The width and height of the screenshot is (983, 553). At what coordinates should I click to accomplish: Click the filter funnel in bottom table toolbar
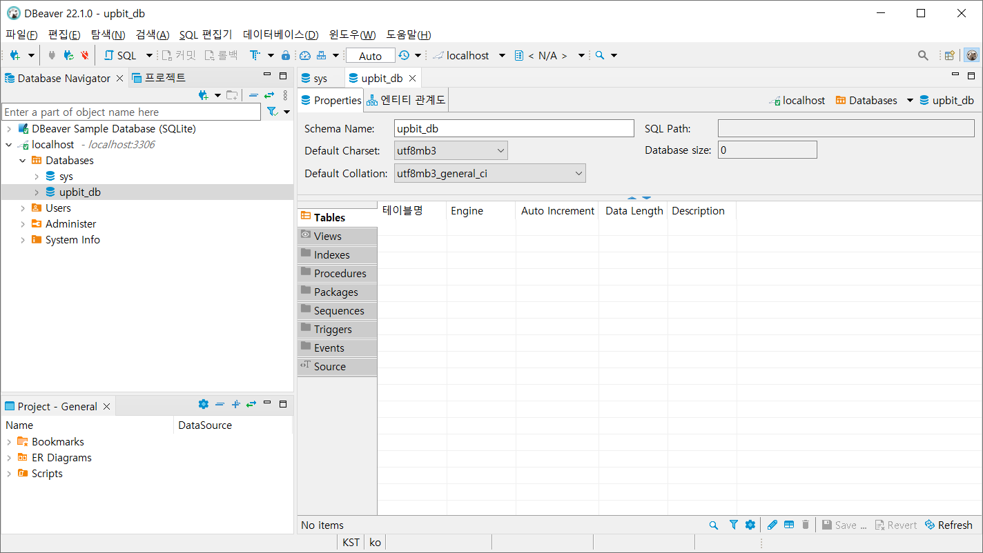click(734, 525)
